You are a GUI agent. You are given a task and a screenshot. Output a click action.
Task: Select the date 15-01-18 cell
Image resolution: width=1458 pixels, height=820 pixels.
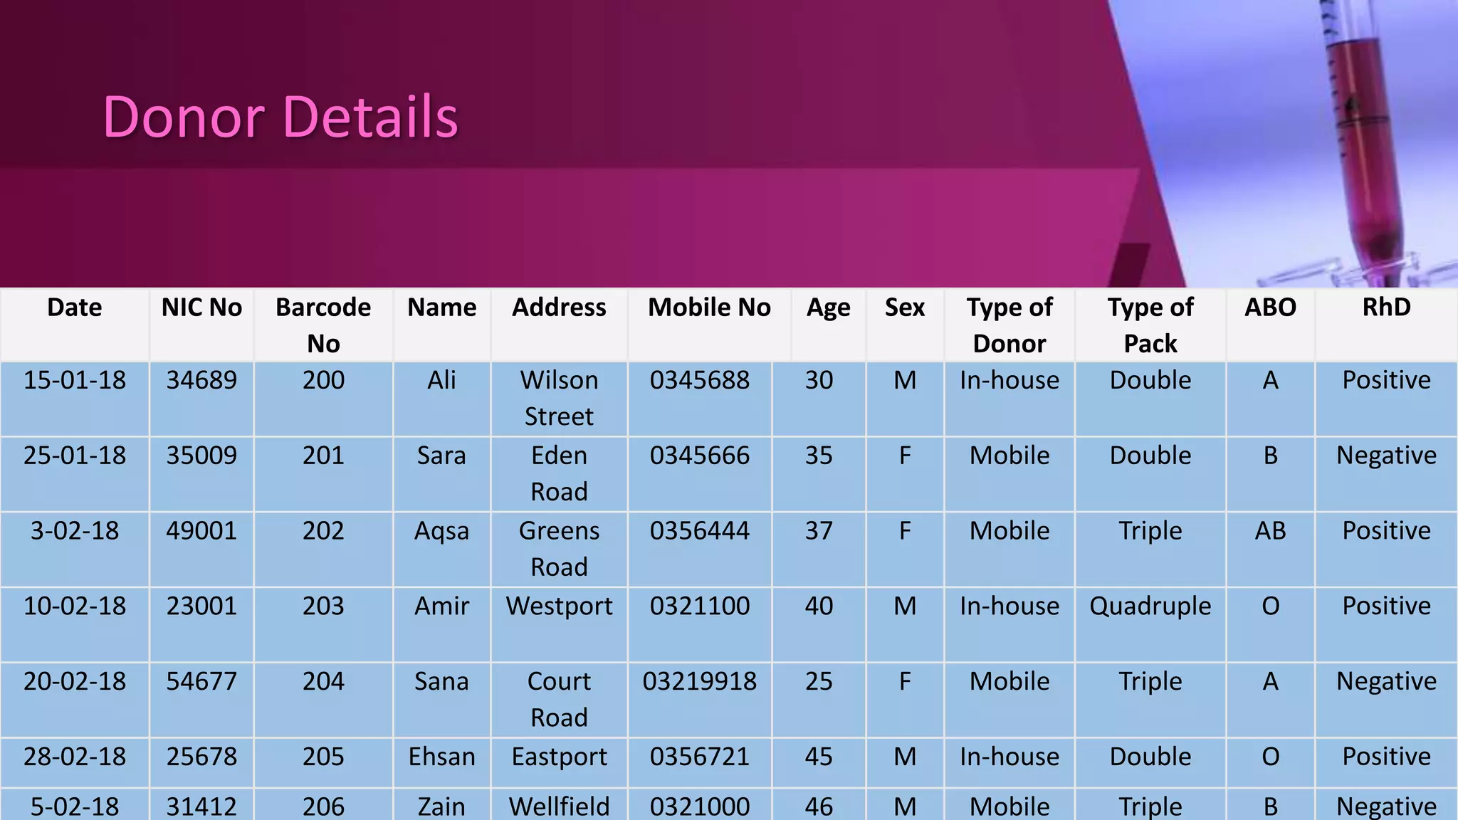75,380
